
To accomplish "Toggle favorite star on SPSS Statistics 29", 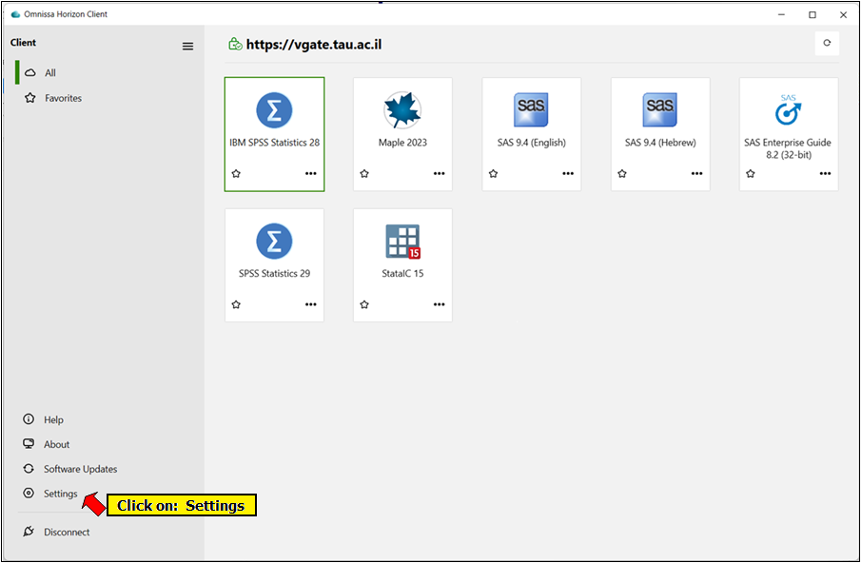I will click(x=236, y=304).
